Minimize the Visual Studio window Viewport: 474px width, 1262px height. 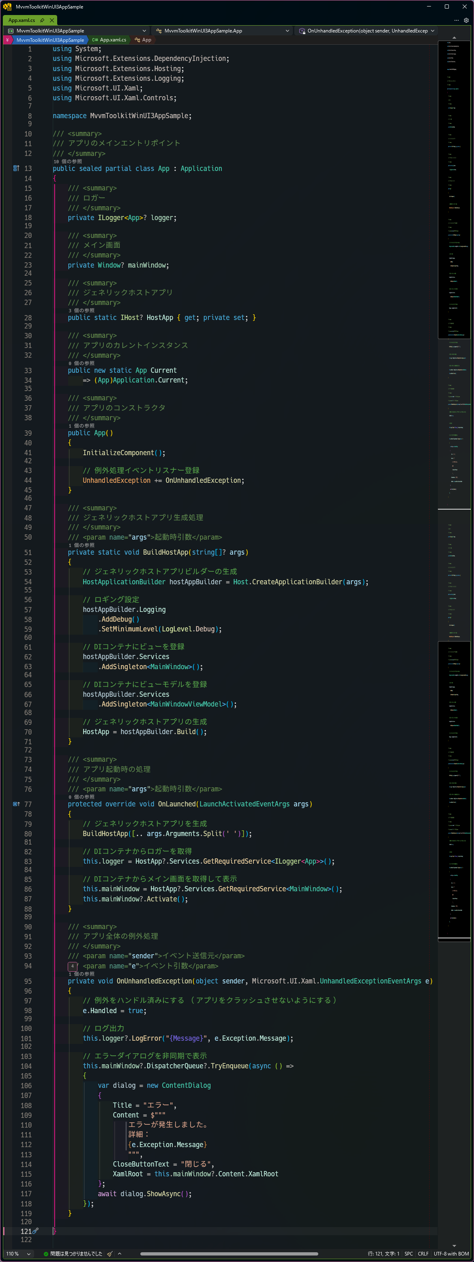(429, 6)
